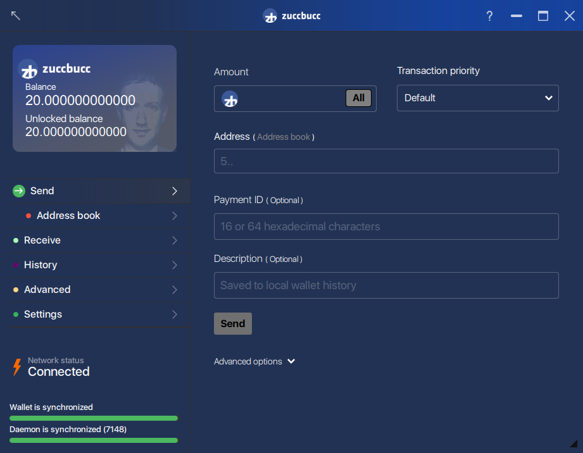
Task: Click the wallet balance card
Action: (x=94, y=99)
